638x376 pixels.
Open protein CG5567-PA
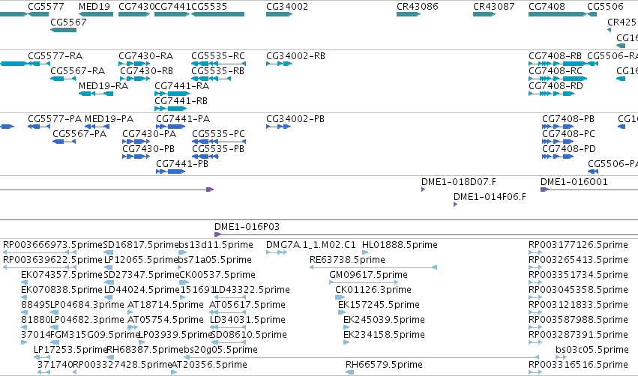[64, 142]
